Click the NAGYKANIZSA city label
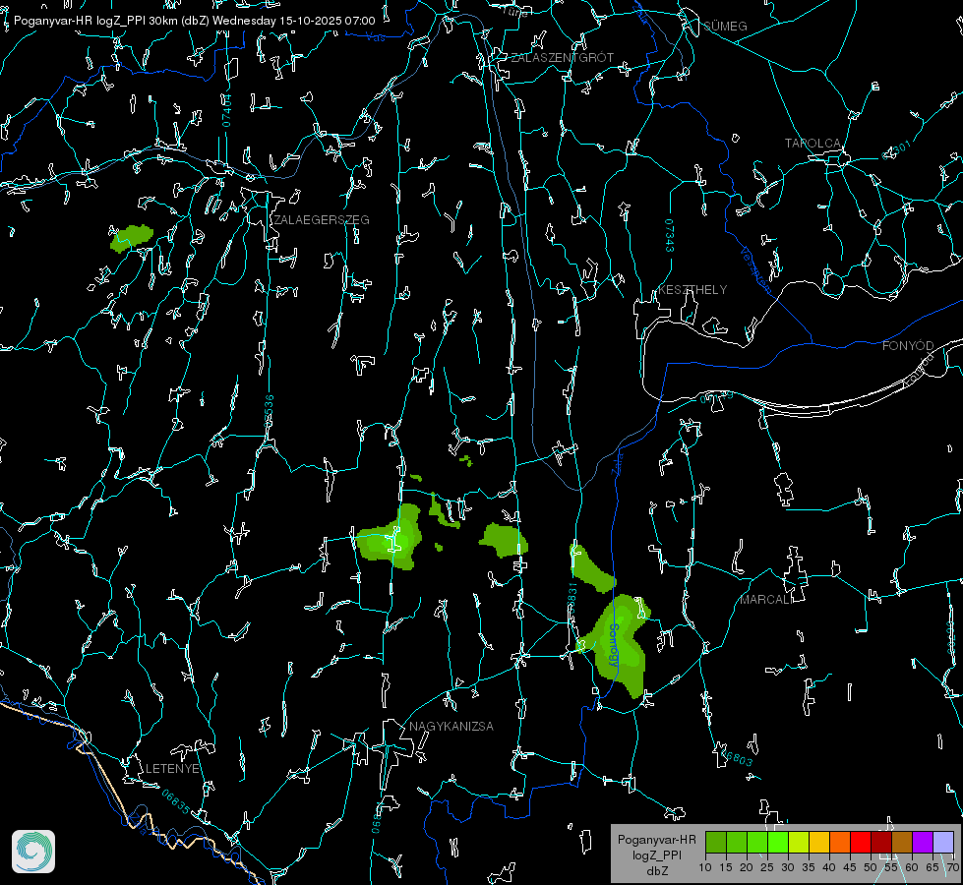 [451, 726]
